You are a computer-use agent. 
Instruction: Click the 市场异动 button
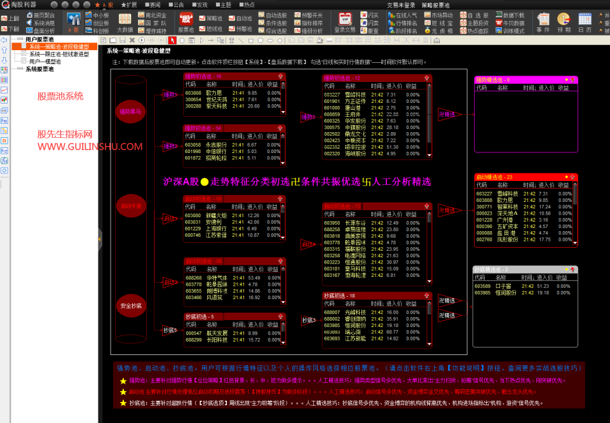point(438,15)
